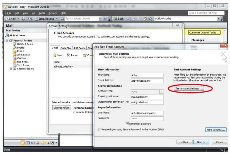Select the E-mail tab in Account Settings
The height and width of the screenshot is (155, 230).
pyautogui.click(x=55, y=48)
